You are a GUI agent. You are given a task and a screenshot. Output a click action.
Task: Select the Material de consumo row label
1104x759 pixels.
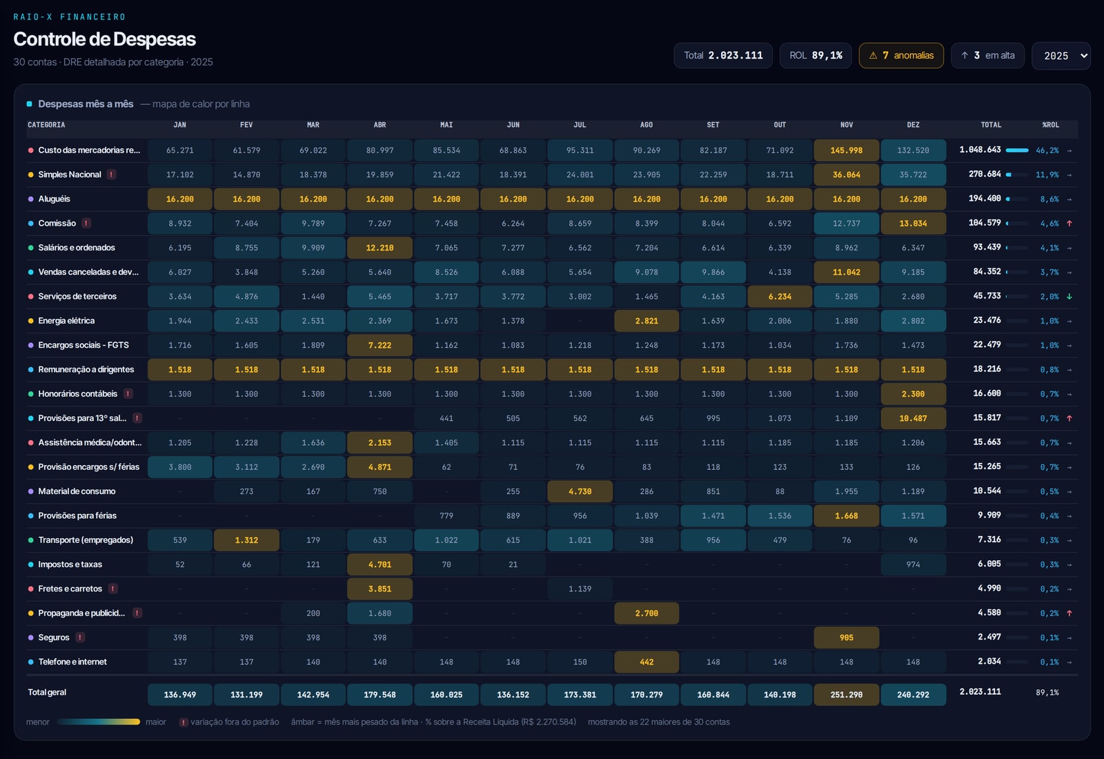pos(77,491)
